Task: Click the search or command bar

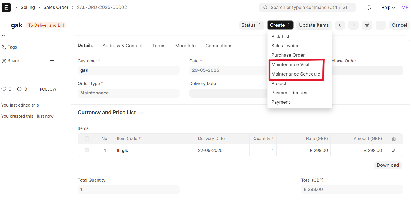Action: [308, 8]
